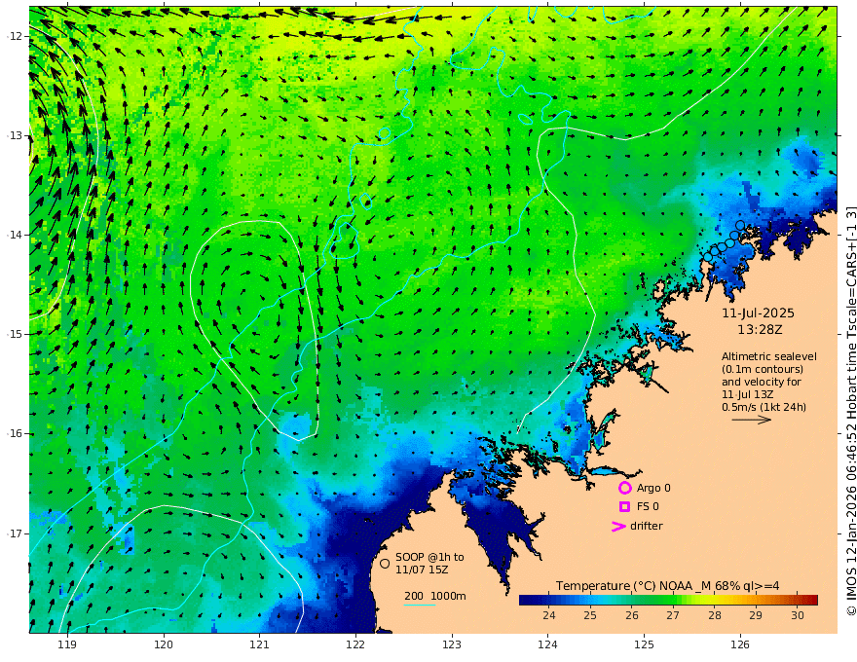This screenshot has width=857, height=662.
Task: Click the magenta FS square legend icon
Action: 624,506
